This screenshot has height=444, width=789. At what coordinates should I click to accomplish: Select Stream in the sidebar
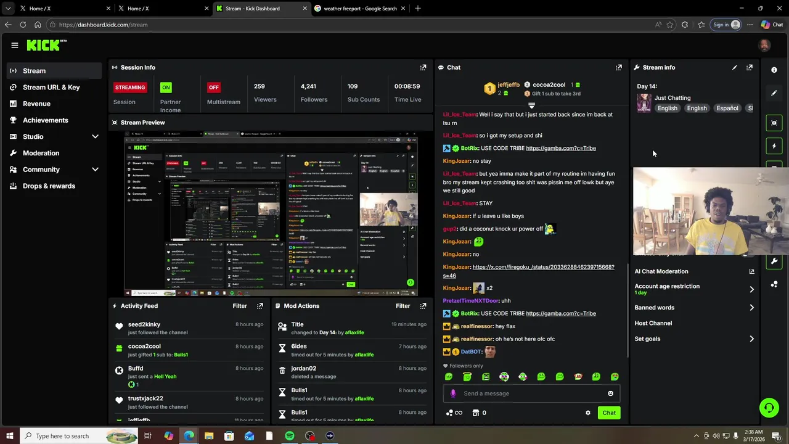coord(54,71)
